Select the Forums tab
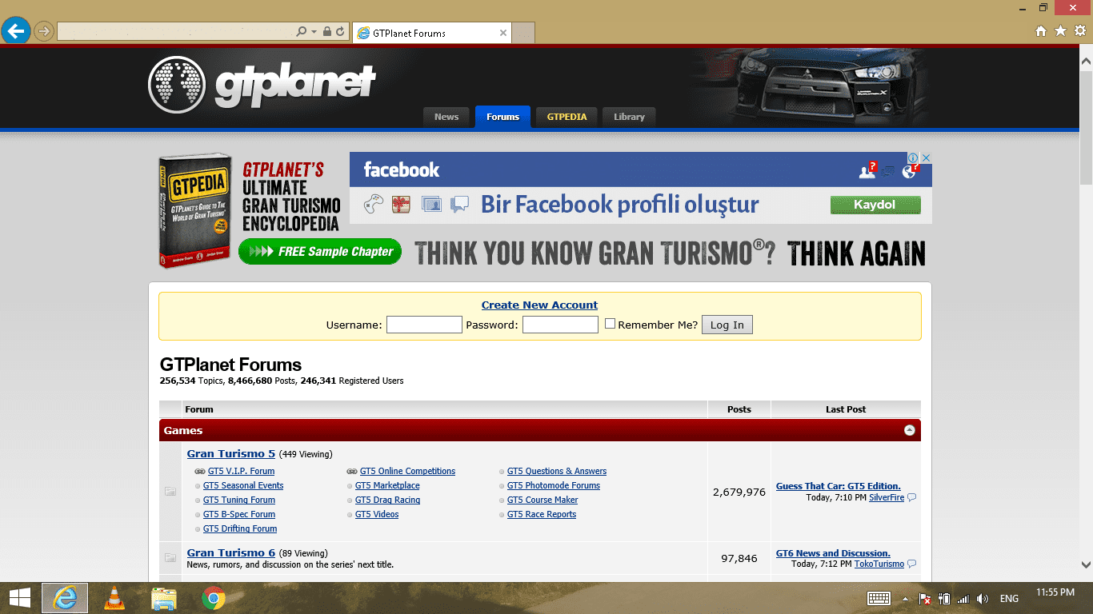 (502, 117)
